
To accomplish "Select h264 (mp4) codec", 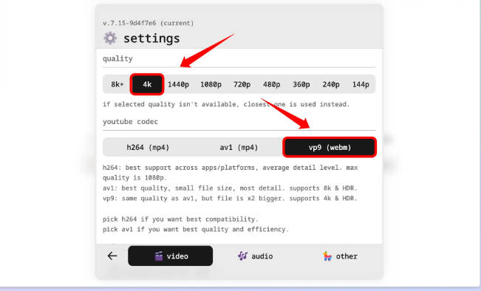I will click(x=148, y=148).
